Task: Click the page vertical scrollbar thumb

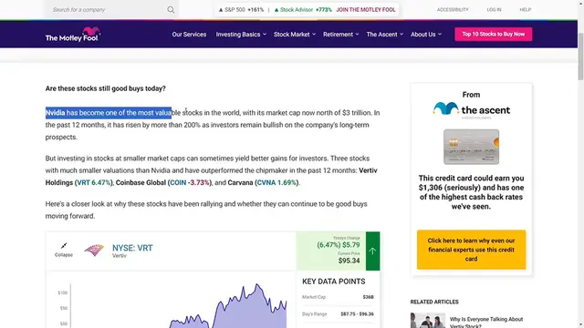Action: point(580,56)
